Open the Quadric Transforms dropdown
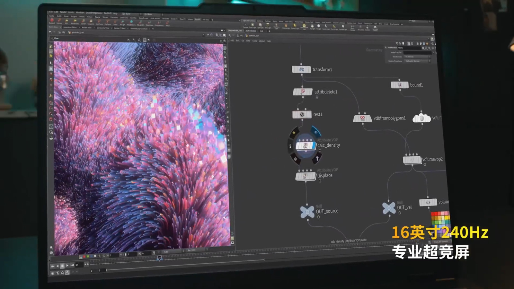 [417, 61]
